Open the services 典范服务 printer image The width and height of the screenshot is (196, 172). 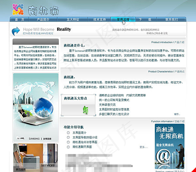click(x=36, y=158)
